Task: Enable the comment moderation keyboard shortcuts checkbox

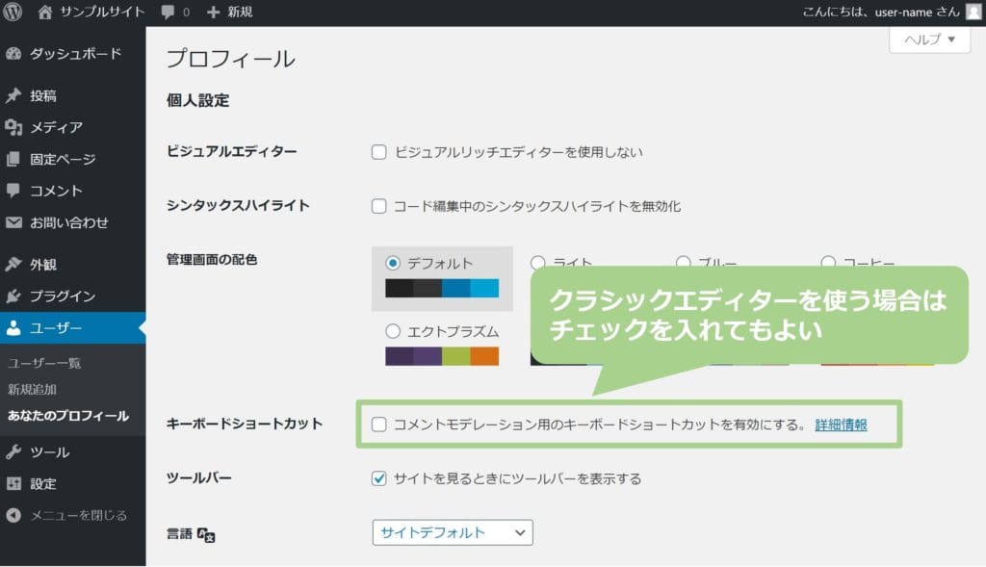Action: pos(379,425)
